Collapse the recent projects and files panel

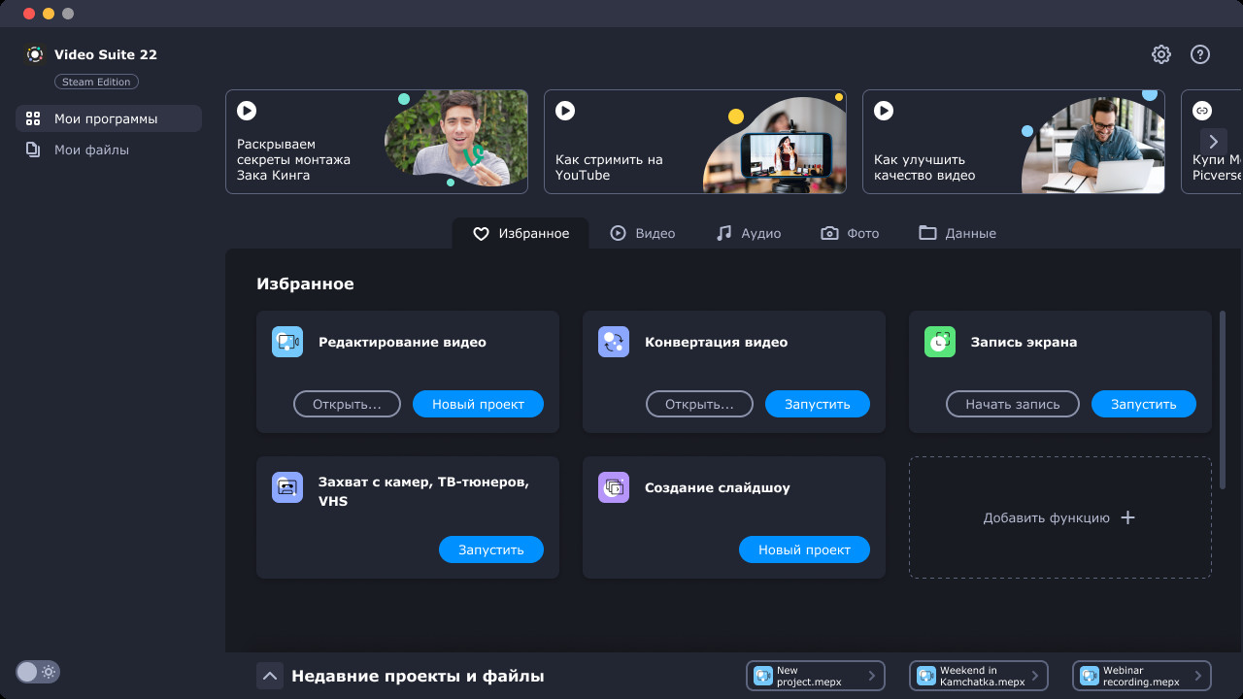(270, 676)
